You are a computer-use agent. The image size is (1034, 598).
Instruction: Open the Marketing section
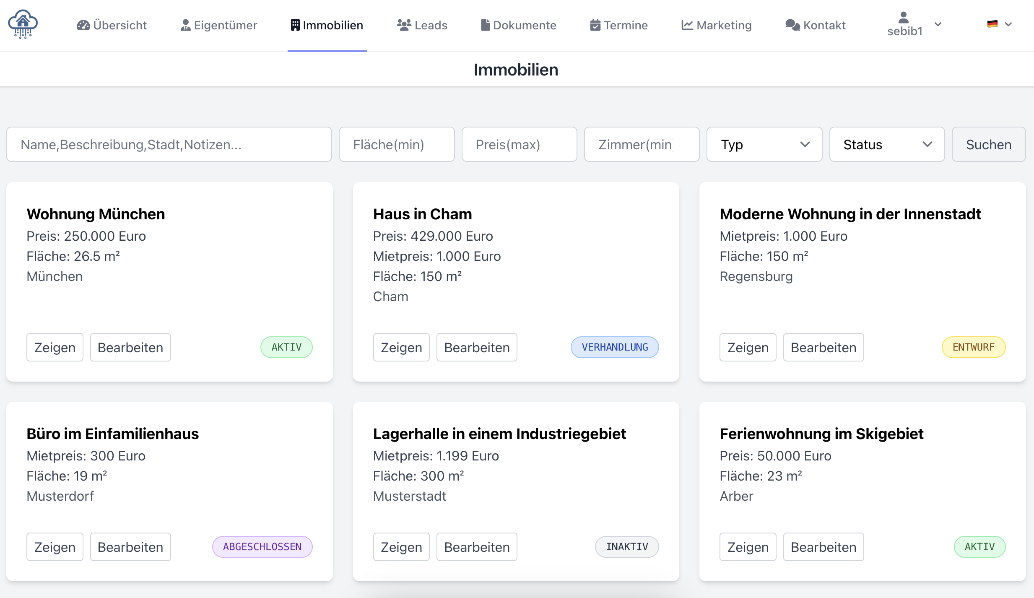click(x=717, y=25)
